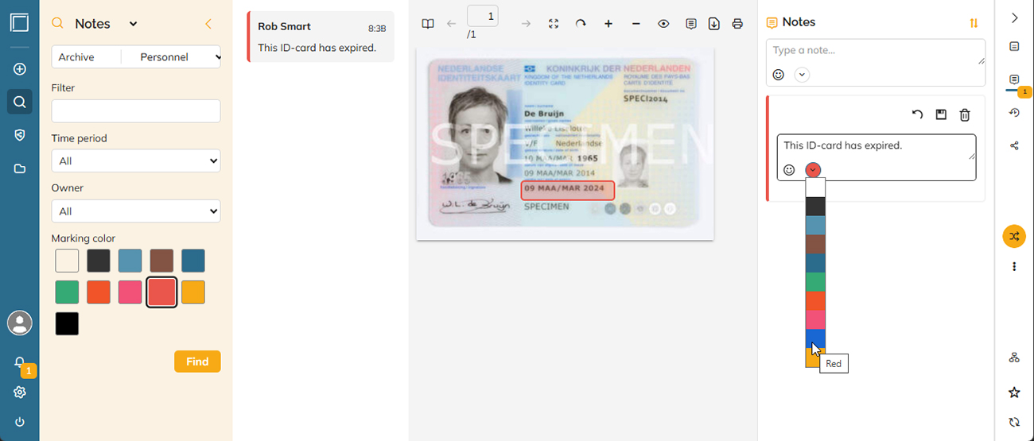The height and width of the screenshot is (441, 1034).
Task: Zoom in with the plus icon
Action: coord(608,24)
